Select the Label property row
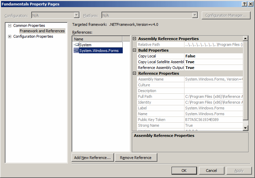Viewport: 255px width, 178px height. (x=190, y=108)
